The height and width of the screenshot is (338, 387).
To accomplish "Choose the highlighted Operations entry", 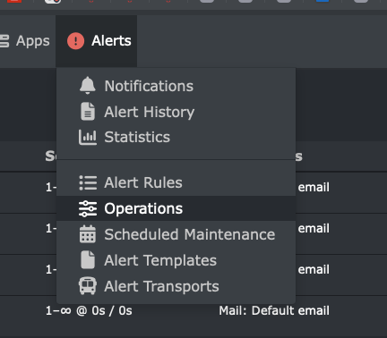I will pyautogui.click(x=176, y=208).
